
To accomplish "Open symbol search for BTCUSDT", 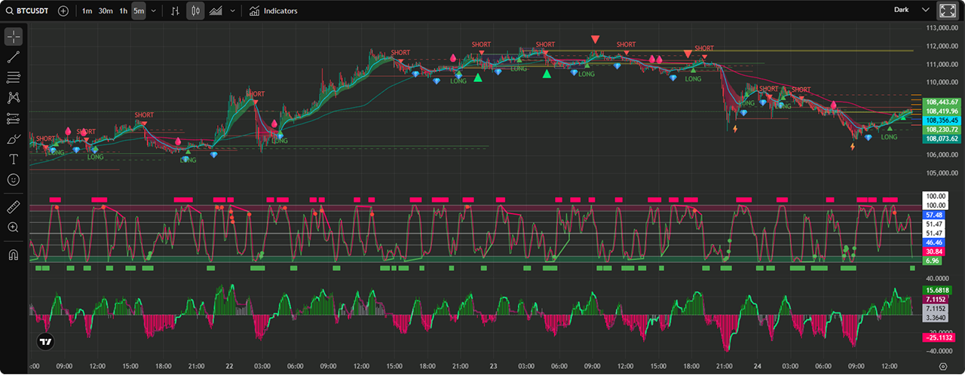I will tap(28, 11).
